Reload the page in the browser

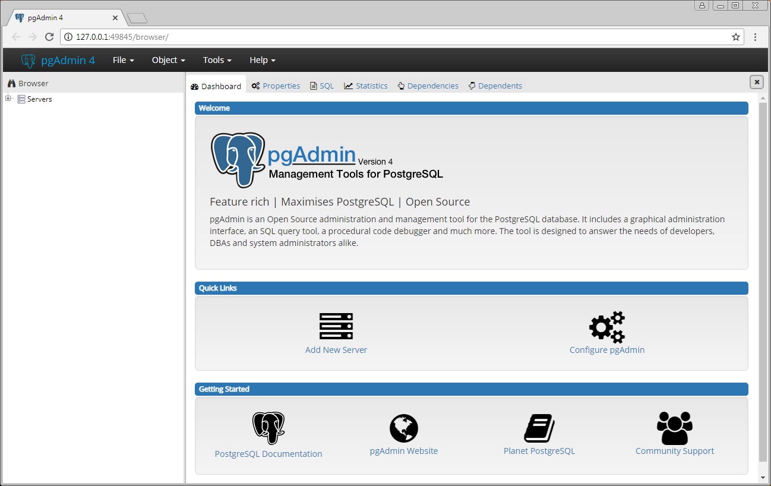49,37
